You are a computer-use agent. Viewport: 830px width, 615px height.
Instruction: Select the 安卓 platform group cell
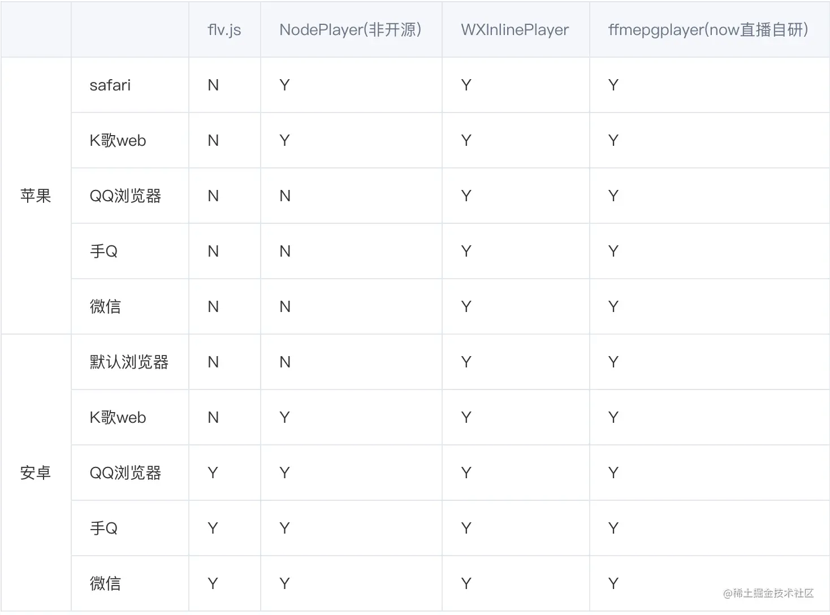36,473
